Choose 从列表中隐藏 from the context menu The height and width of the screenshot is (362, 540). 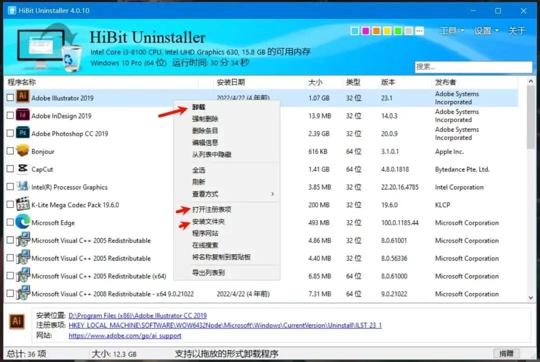(x=211, y=154)
